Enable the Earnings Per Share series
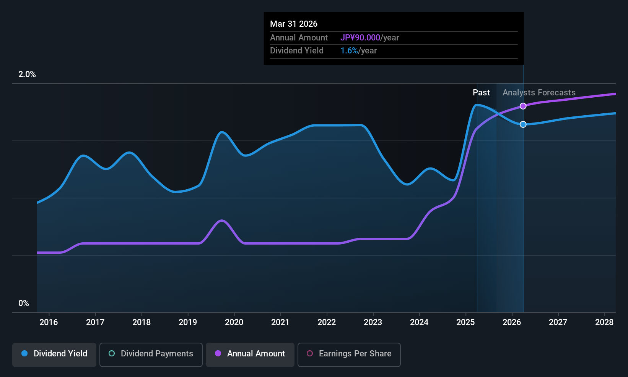The width and height of the screenshot is (628, 377). 349,355
